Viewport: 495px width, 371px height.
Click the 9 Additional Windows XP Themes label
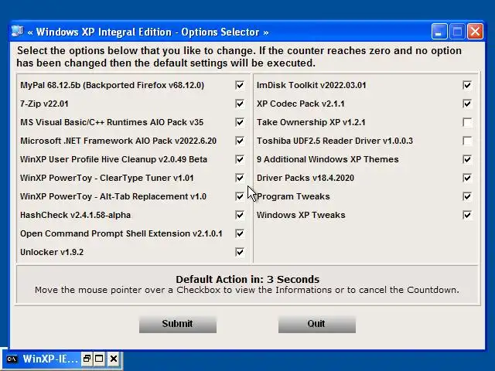click(x=328, y=159)
